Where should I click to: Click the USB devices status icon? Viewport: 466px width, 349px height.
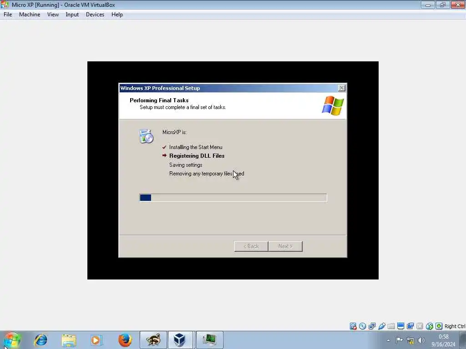(x=382, y=326)
